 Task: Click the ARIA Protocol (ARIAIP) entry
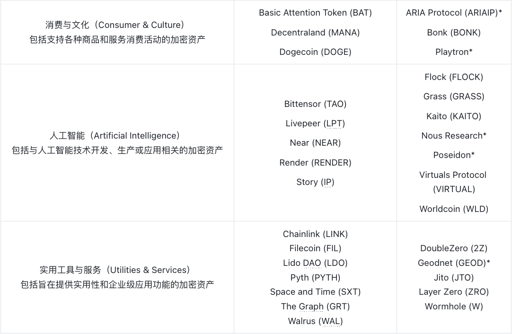(454, 13)
